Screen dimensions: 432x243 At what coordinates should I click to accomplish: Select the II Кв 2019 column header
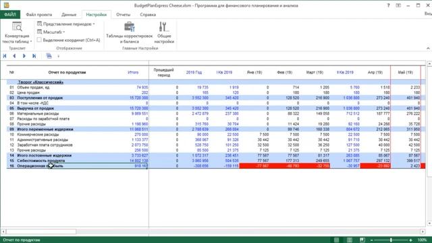pyautogui.click(x=345, y=72)
